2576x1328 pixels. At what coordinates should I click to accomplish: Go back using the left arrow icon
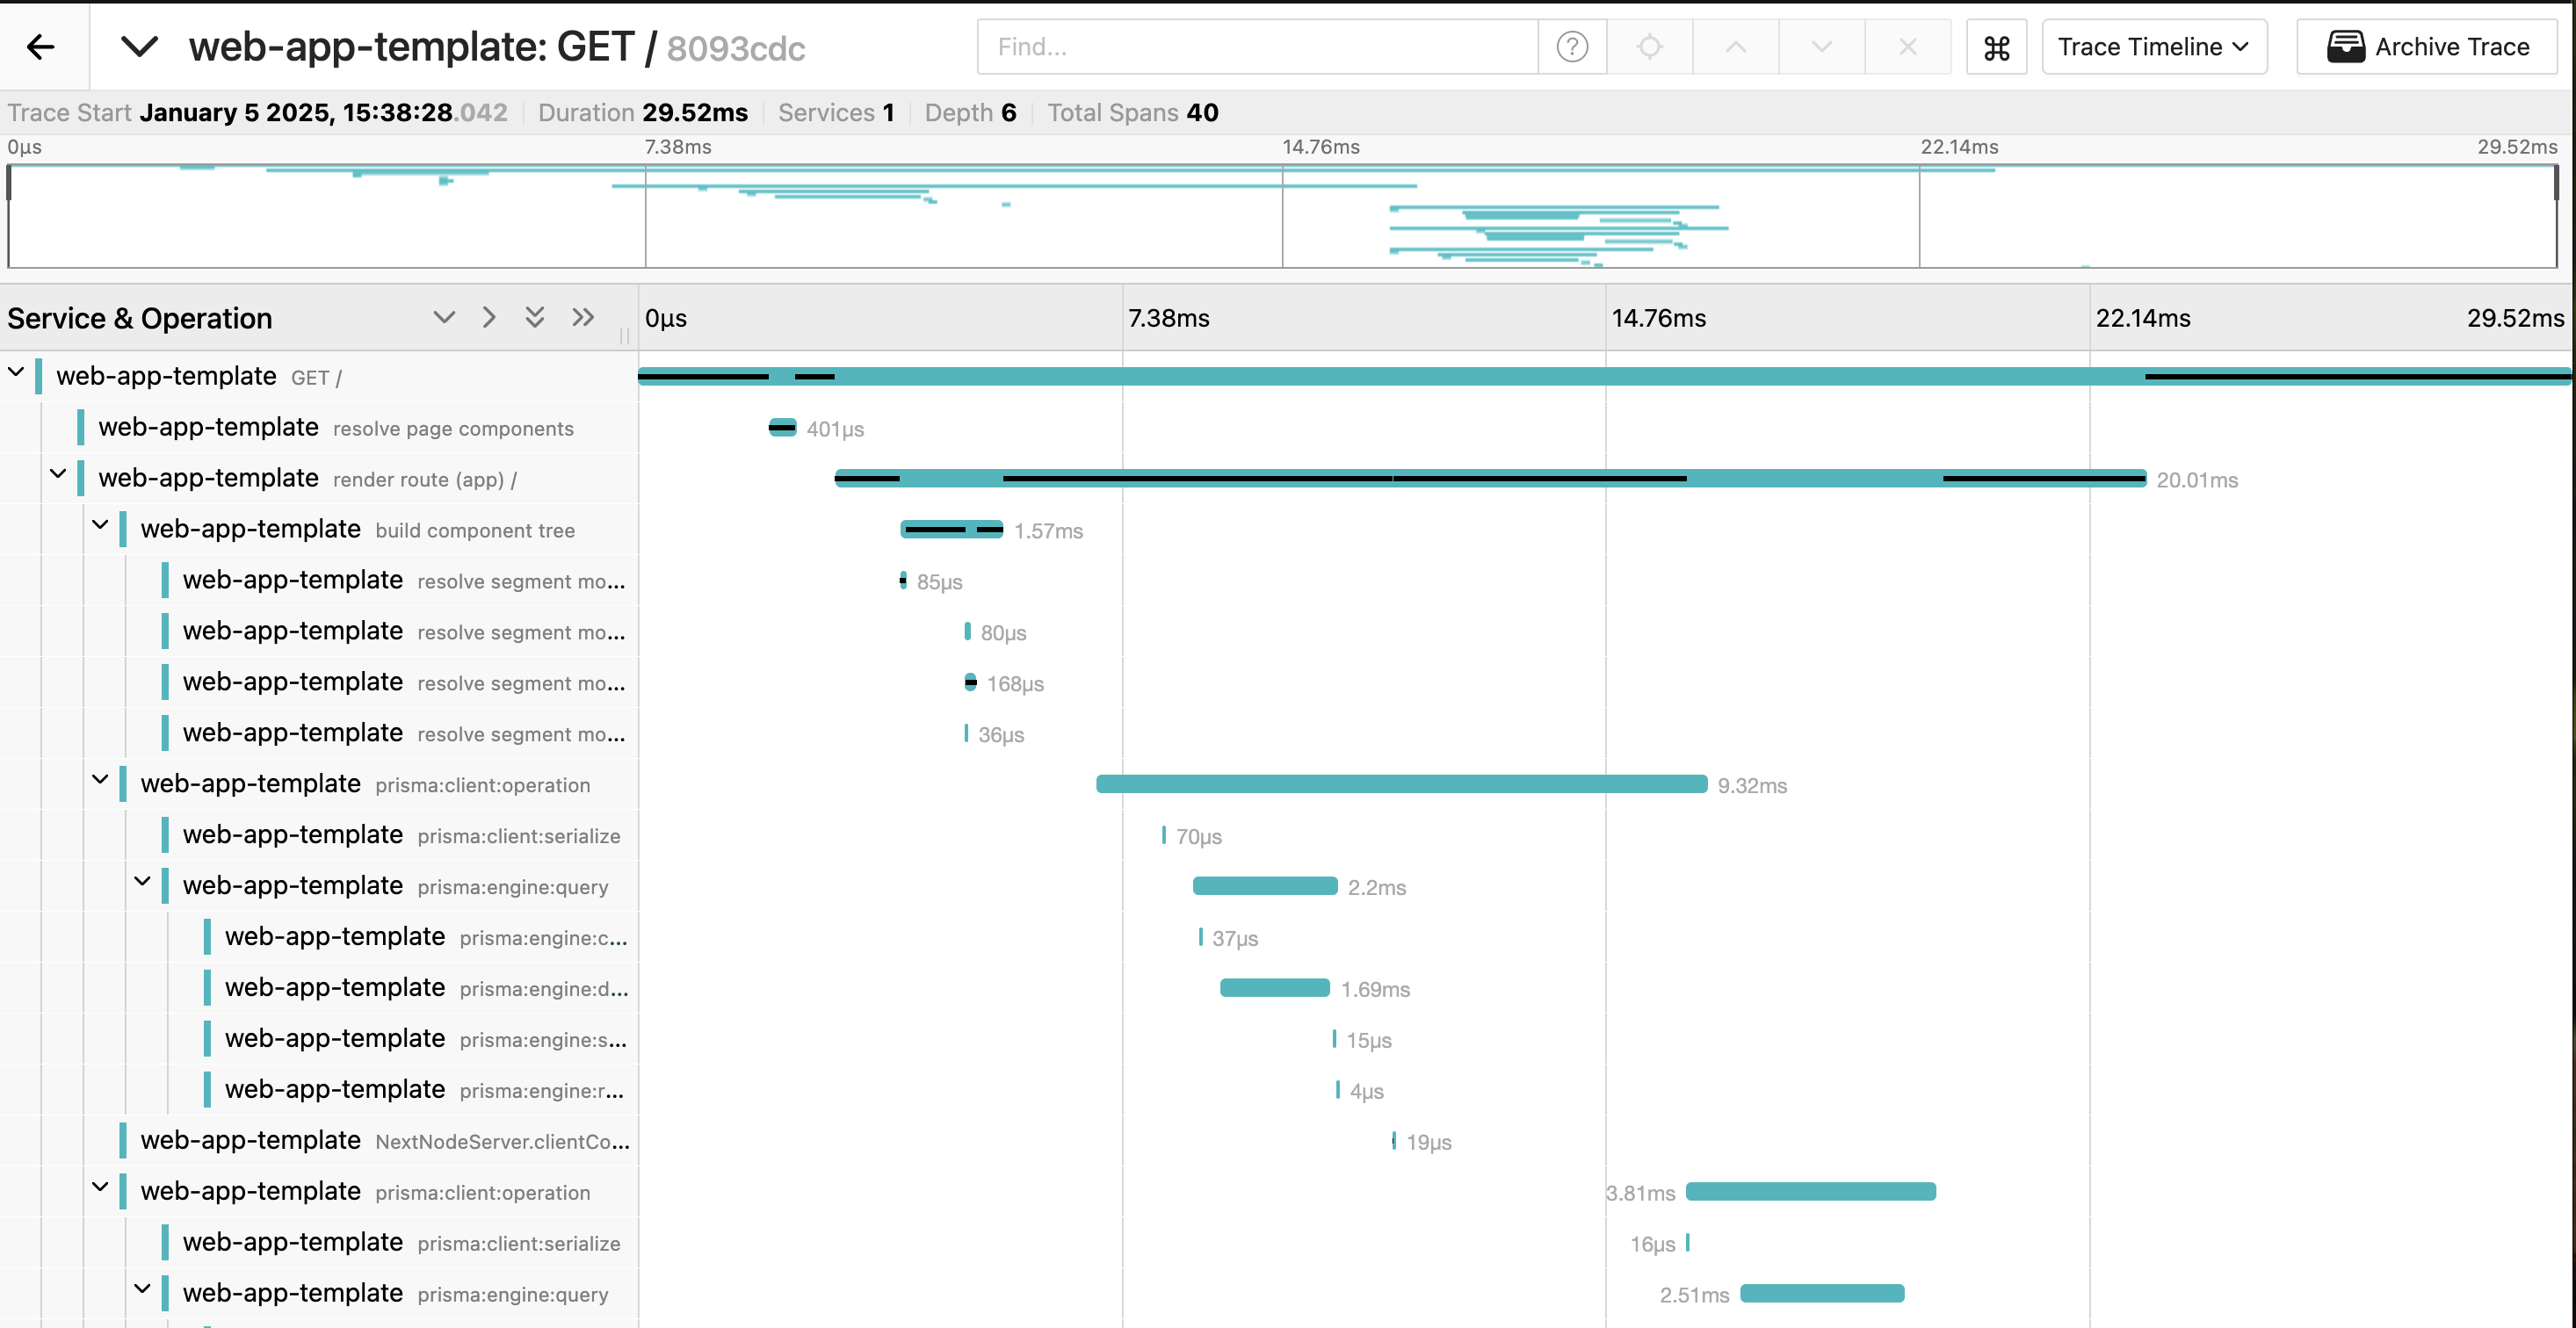(x=41, y=47)
